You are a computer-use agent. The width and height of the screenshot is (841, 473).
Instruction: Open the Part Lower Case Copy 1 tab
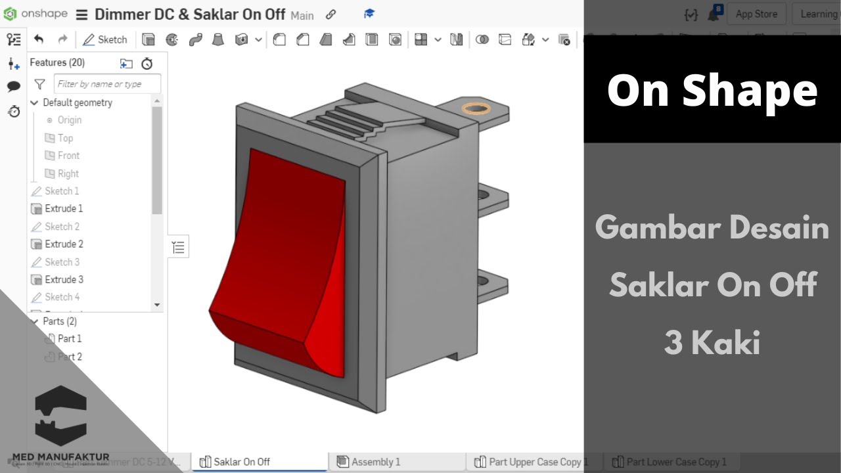pos(670,462)
